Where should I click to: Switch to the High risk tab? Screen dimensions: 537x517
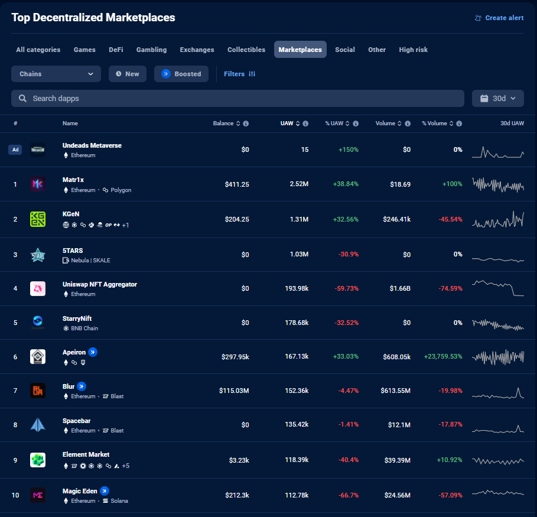(414, 50)
